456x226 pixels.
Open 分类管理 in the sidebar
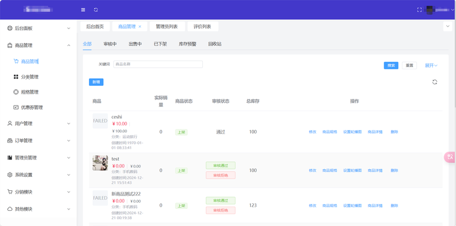pos(30,77)
